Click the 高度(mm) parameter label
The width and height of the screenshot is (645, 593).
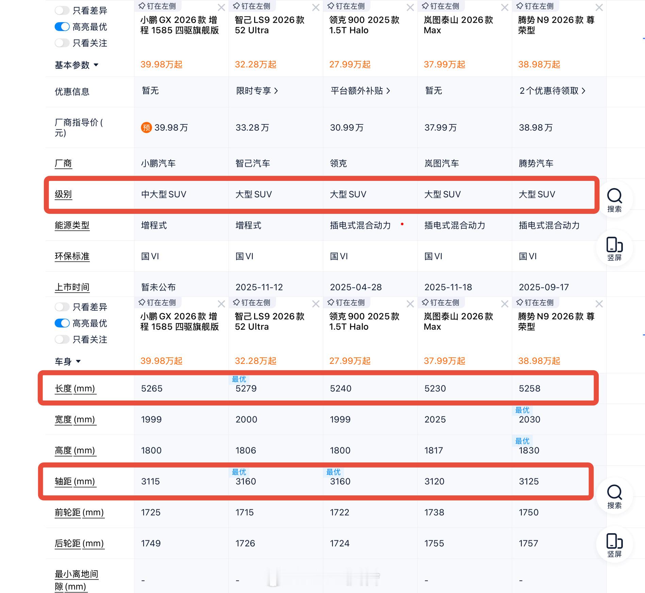click(x=75, y=450)
